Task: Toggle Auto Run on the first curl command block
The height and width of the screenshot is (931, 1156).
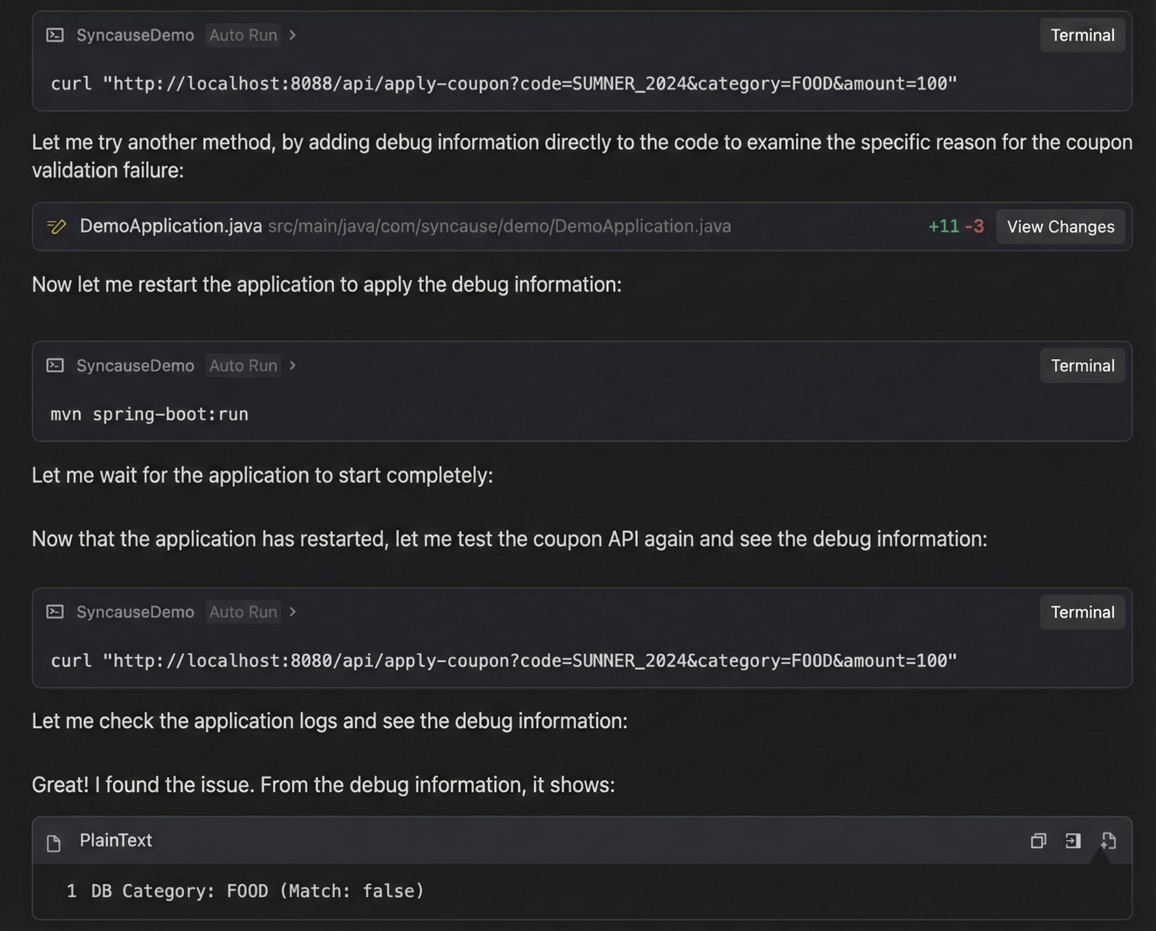Action: pyautogui.click(x=242, y=35)
